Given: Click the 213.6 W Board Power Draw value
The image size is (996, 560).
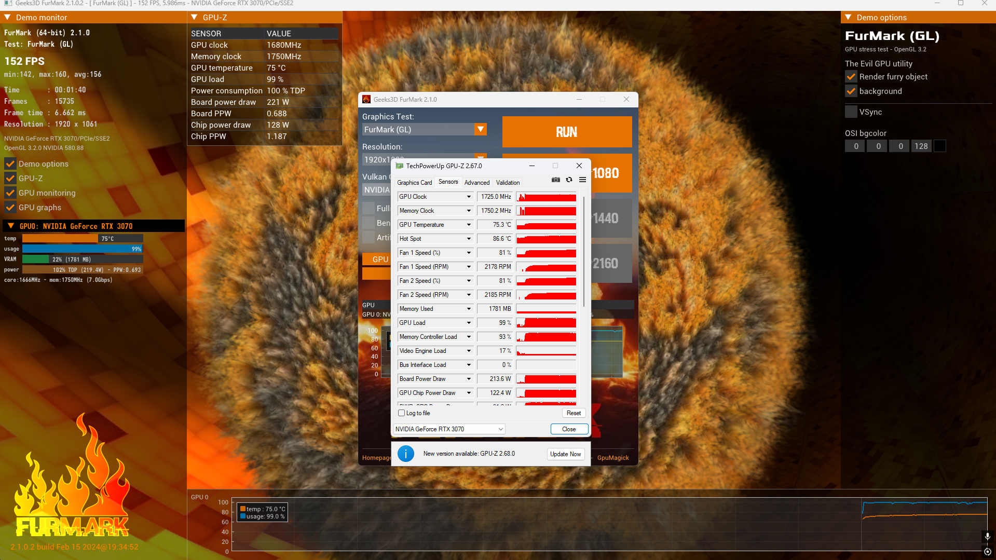Looking at the screenshot, I should pyautogui.click(x=495, y=379).
